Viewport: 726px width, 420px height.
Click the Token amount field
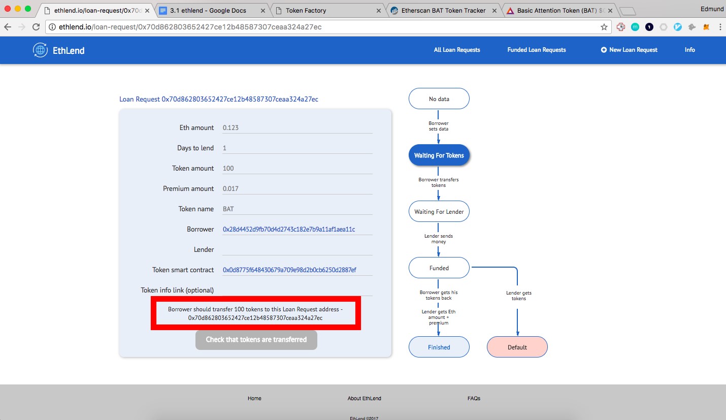coord(298,168)
